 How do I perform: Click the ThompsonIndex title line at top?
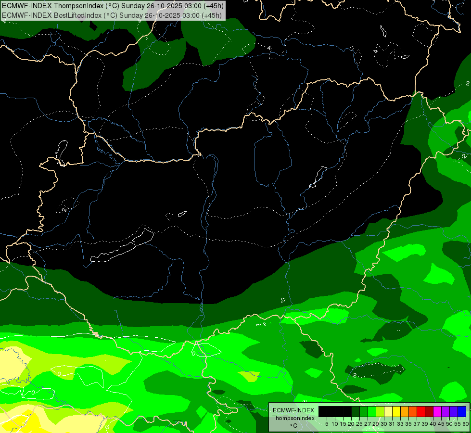[113, 6]
